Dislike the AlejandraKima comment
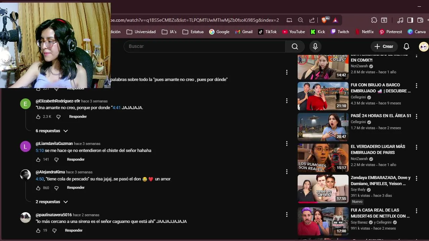 tap(56, 188)
